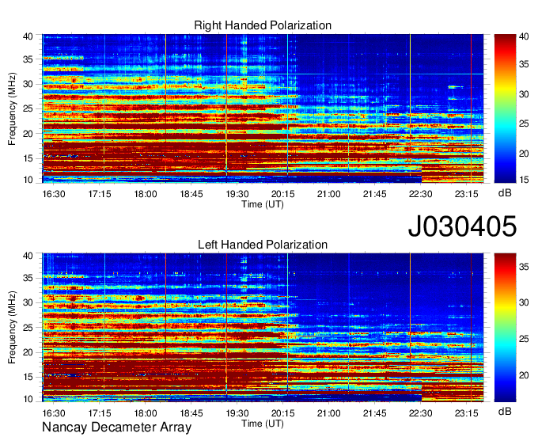The width and height of the screenshot is (538, 437).
Task: Click the 15 dB tick on upper color bar
Action: (x=524, y=180)
